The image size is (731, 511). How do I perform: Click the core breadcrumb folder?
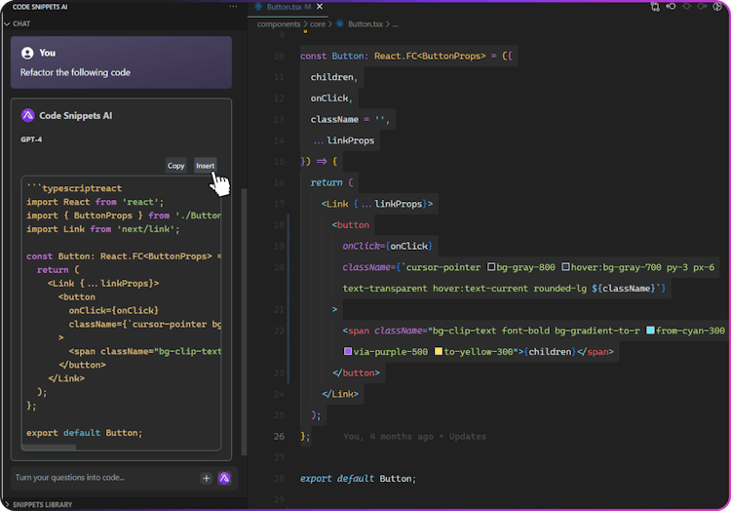(x=319, y=24)
